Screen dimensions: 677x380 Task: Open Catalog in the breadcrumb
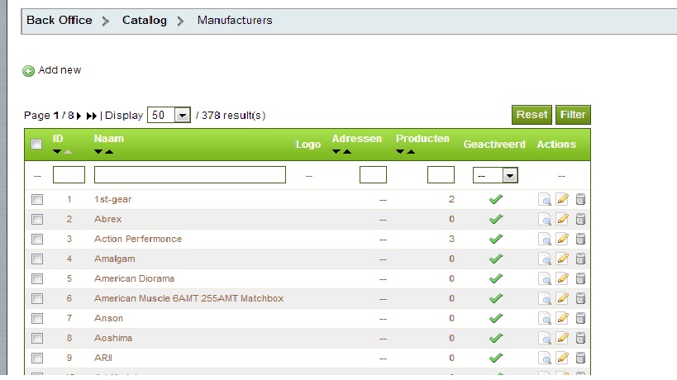tap(144, 21)
